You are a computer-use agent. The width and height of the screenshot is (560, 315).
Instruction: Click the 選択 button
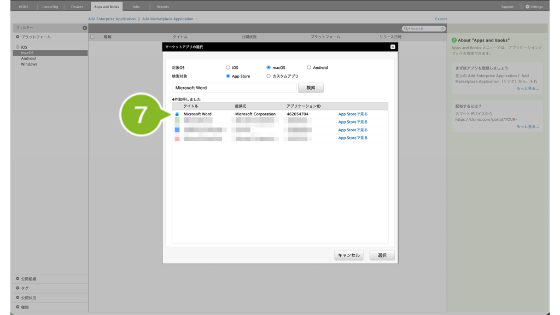click(x=382, y=255)
